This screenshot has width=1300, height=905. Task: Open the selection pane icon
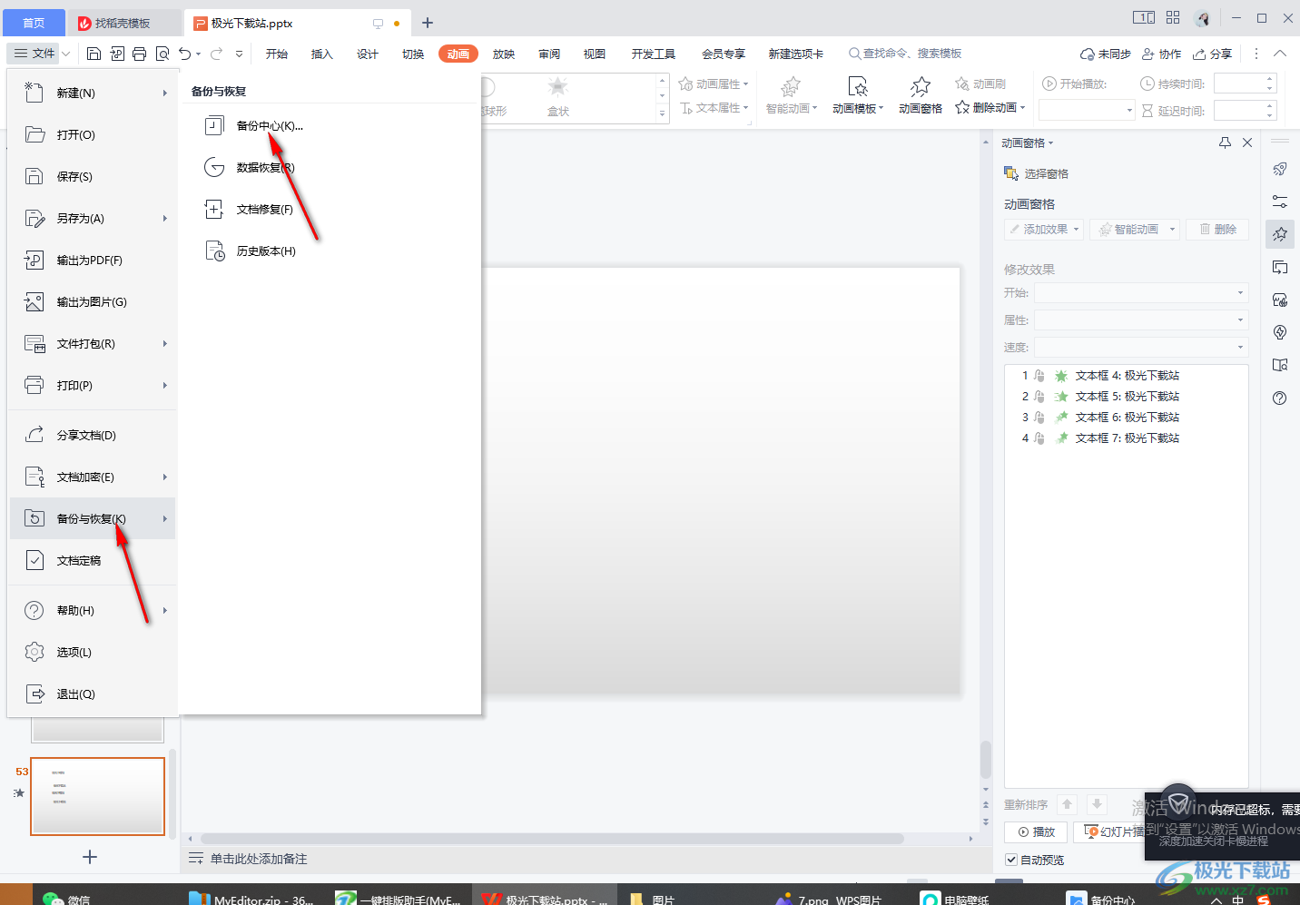1011,173
